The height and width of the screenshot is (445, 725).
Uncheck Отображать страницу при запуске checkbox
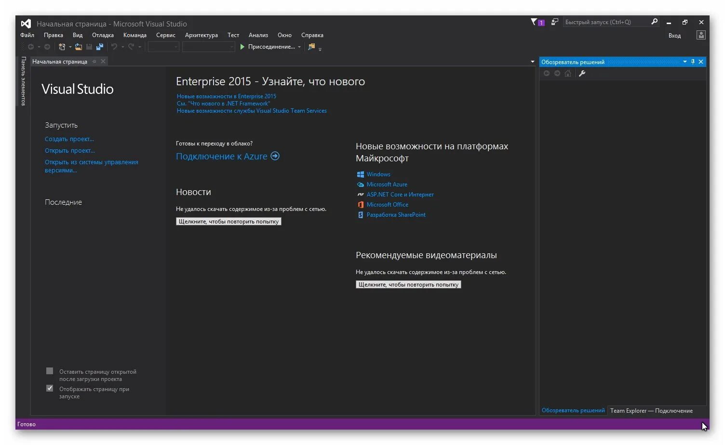(x=50, y=388)
